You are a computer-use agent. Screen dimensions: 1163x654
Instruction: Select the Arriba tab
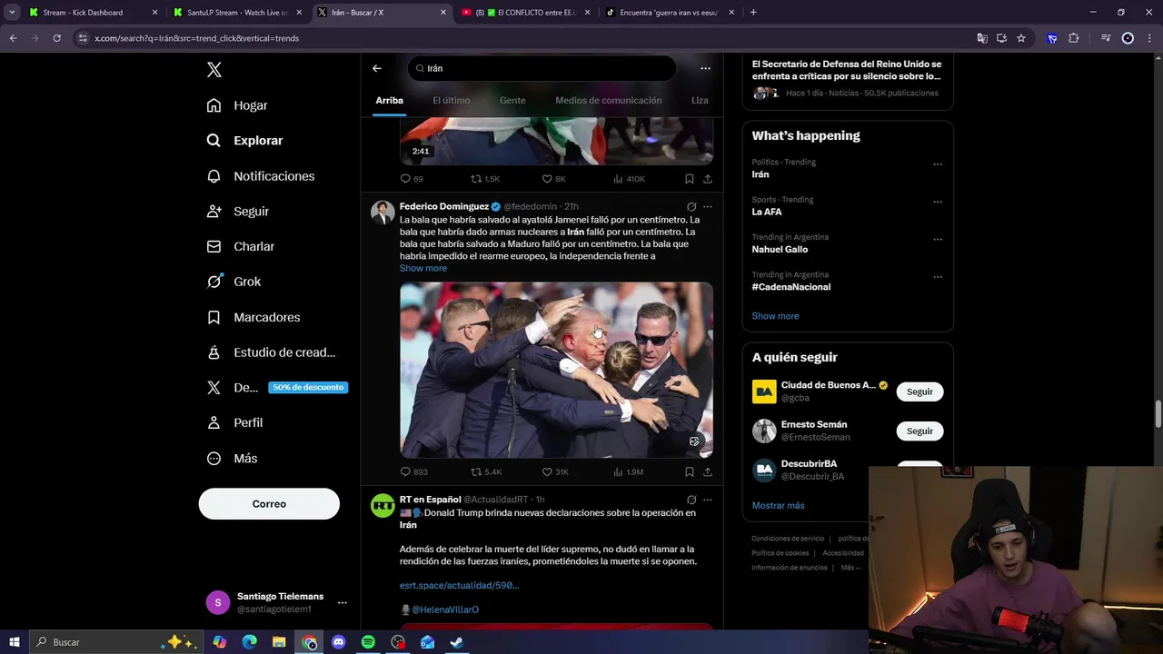coord(389,101)
